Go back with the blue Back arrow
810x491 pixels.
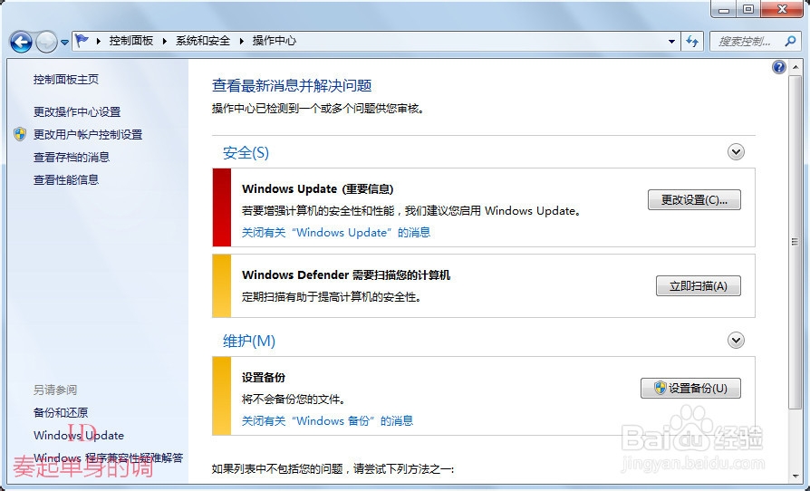click(x=21, y=42)
